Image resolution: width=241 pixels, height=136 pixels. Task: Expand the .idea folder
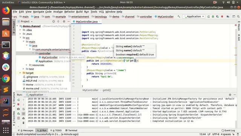click(20, 30)
